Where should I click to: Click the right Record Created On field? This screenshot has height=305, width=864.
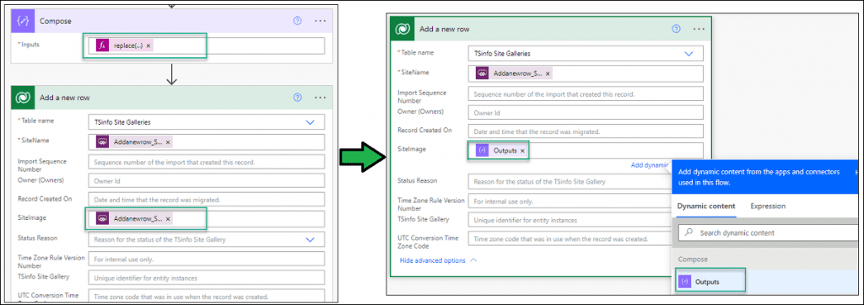586,131
